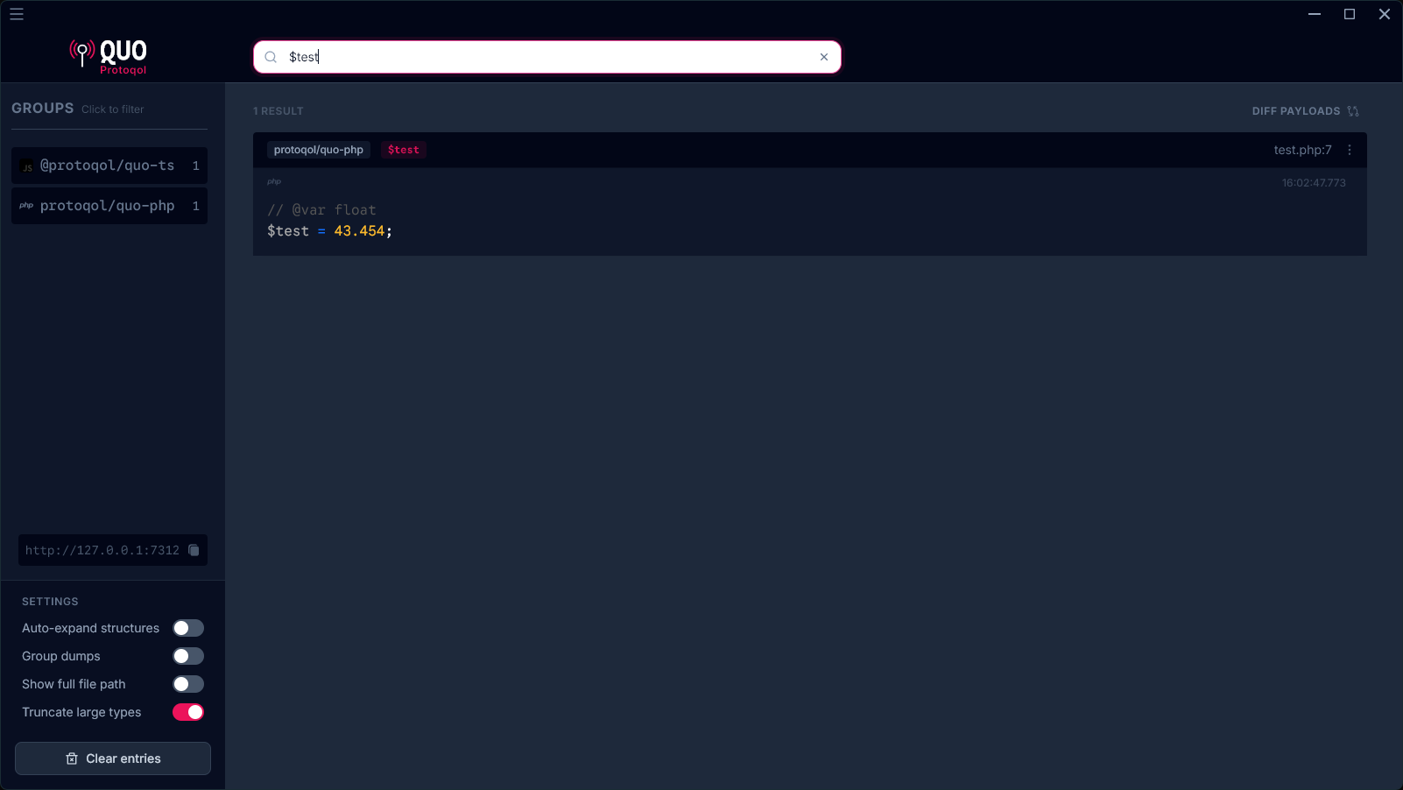Open the test.php:7 file link
The height and width of the screenshot is (790, 1403).
(1302, 150)
